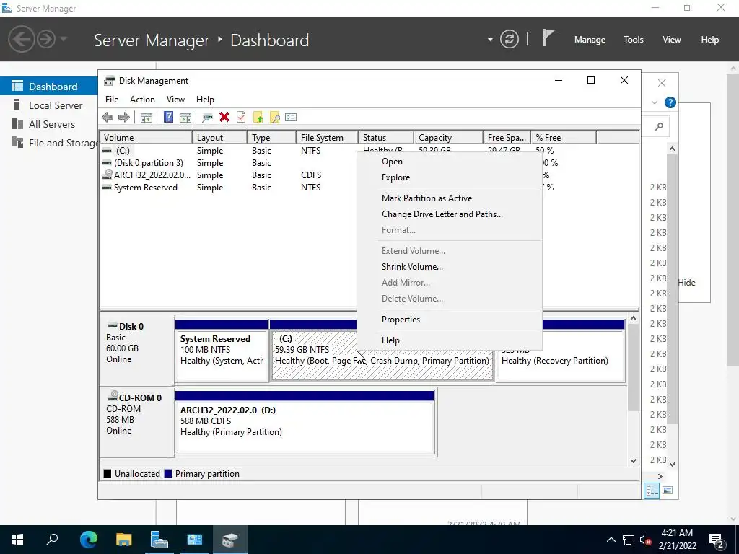Image resolution: width=739 pixels, height=554 pixels.
Task: Select Mark Partition as Active
Action: 450,198
